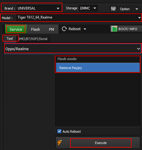142x150 pixels.
Task: Switch to the Flash tab
Action: tap(35, 30)
